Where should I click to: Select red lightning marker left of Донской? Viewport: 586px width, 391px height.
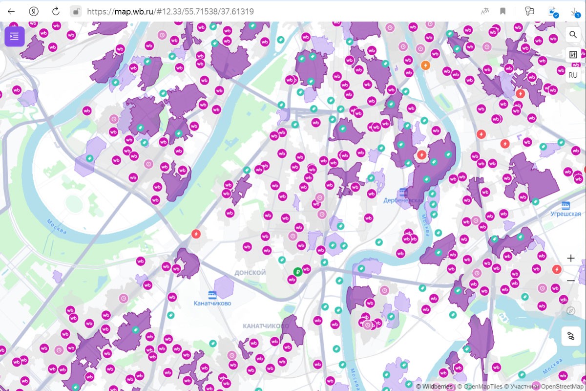click(196, 234)
